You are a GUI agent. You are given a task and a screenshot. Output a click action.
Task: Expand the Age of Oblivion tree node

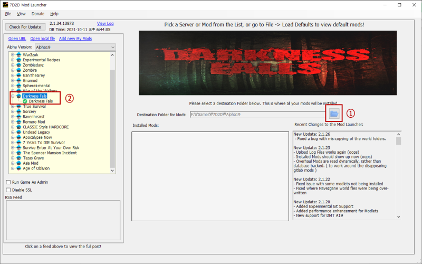point(13,168)
